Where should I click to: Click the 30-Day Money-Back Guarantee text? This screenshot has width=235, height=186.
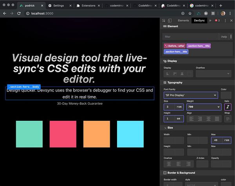point(80,104)
